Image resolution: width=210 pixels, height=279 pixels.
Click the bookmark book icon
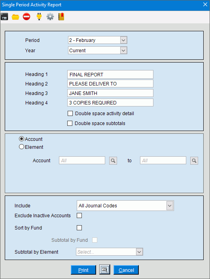[61, 17]
